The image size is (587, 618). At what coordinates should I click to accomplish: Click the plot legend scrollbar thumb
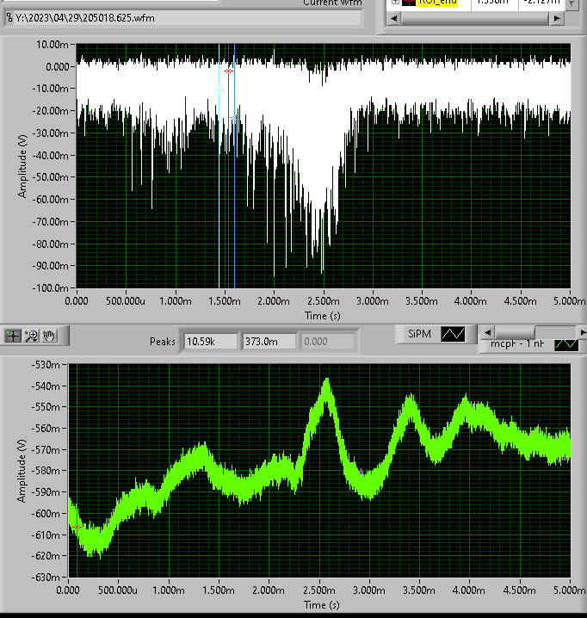click(515, 332)
